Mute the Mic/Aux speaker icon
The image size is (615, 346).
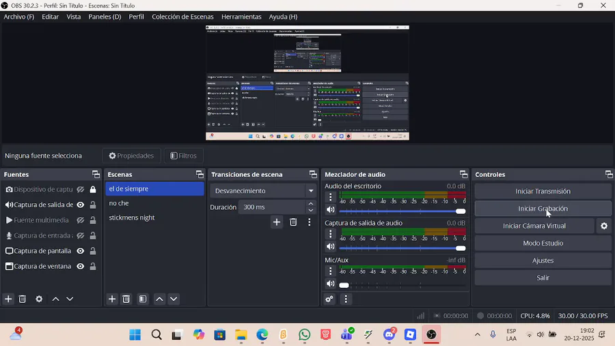pos(331,283)
